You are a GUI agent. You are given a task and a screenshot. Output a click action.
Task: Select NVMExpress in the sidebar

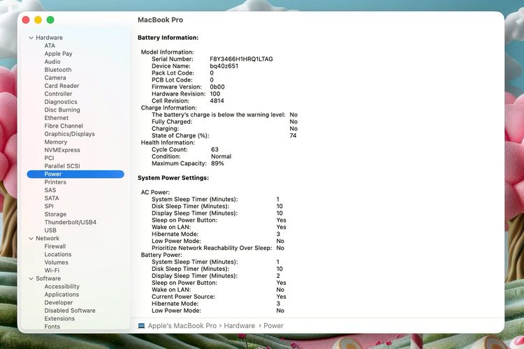coord(62,150)
